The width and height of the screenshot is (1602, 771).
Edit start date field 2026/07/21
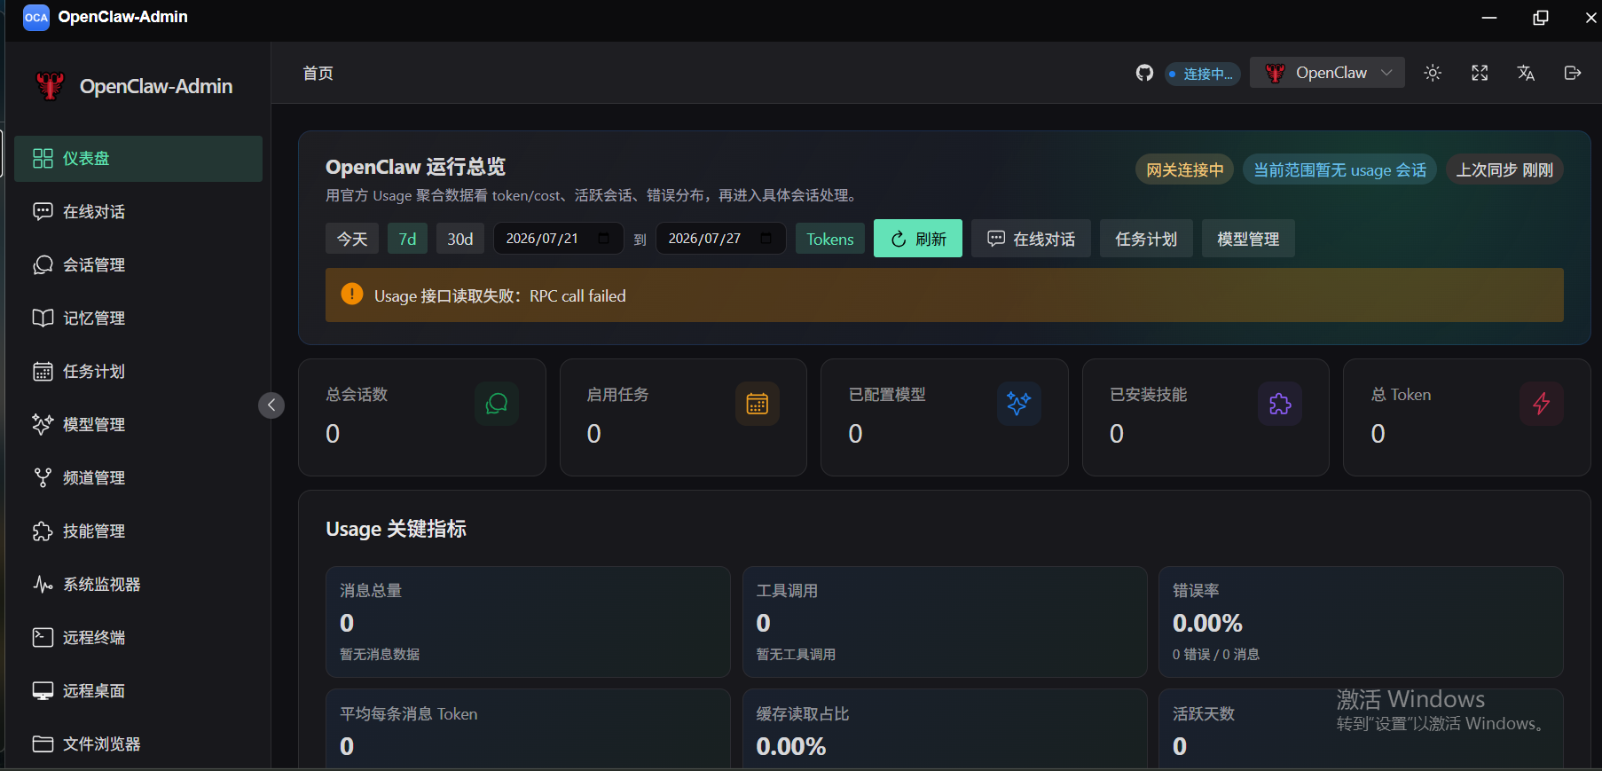pyautogui.click(x=558, y=239)
